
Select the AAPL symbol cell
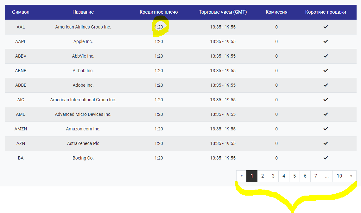21,41
